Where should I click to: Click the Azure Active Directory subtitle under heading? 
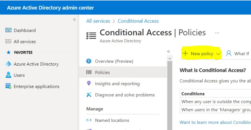(x=120, y=41)
